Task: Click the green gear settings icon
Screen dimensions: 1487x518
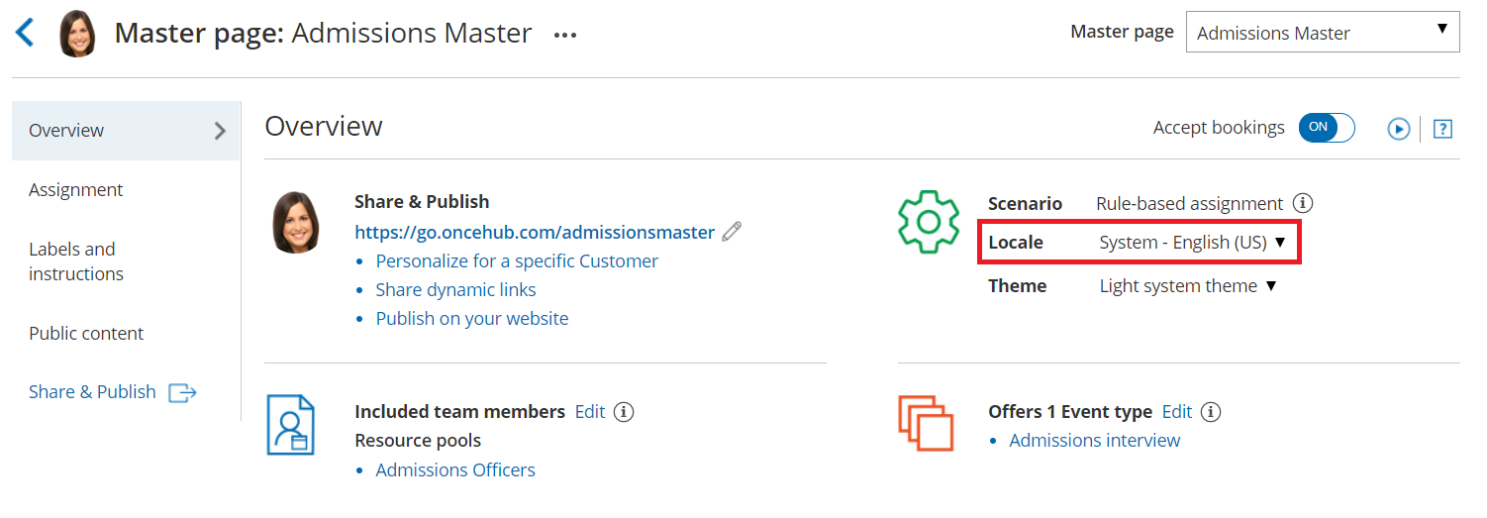Action: click(x=928, y=220)
